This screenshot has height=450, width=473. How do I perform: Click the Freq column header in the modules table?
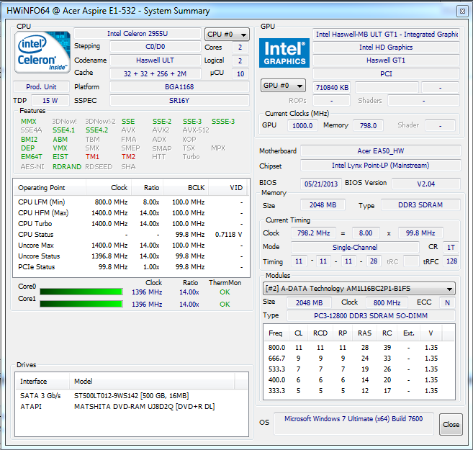tap(276, 333)
